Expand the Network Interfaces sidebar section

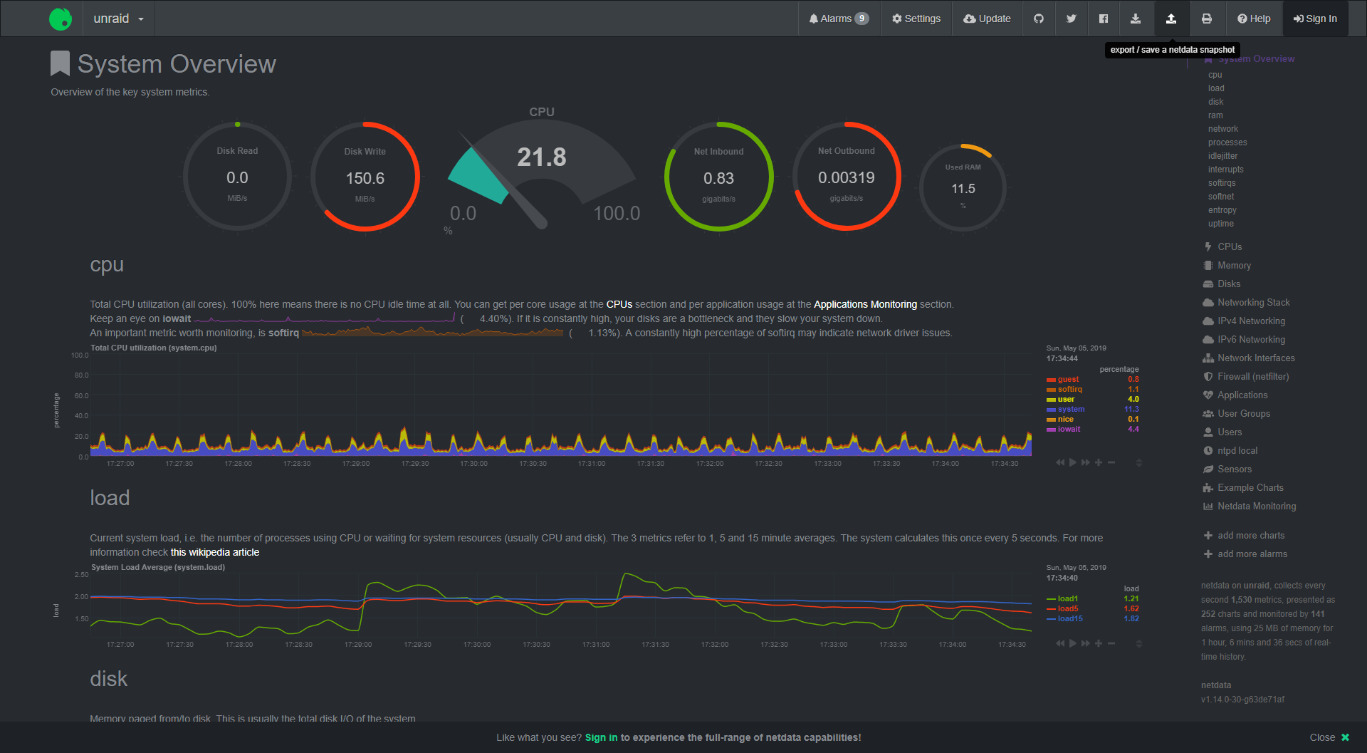(x=1256, y=358)
